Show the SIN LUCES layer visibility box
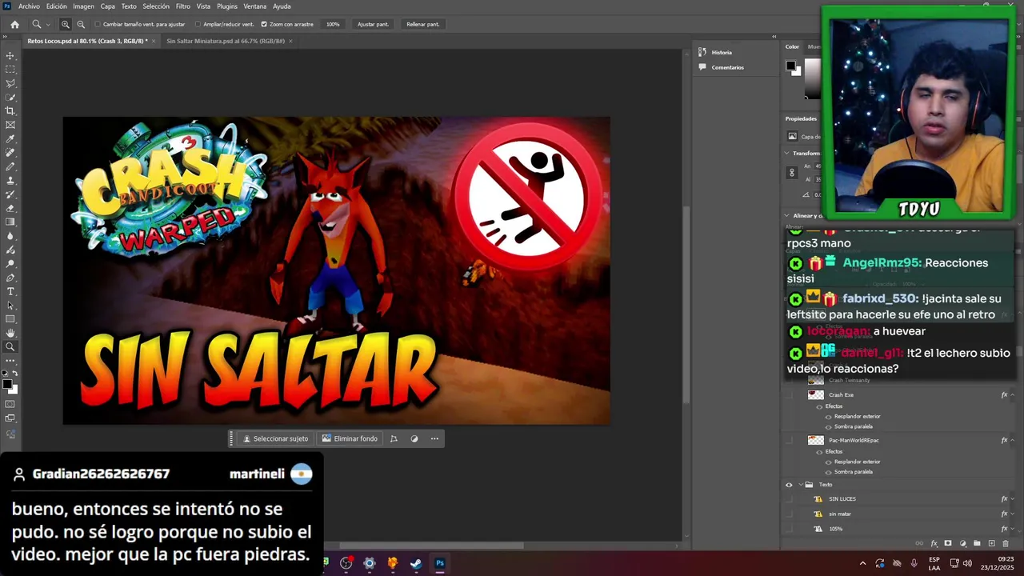The width and height of the screenshot is (1024, 576). 790,499
